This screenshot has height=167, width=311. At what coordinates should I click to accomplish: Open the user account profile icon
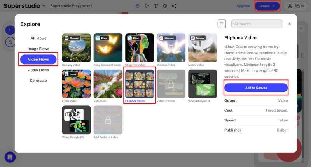tap(290, 6)
